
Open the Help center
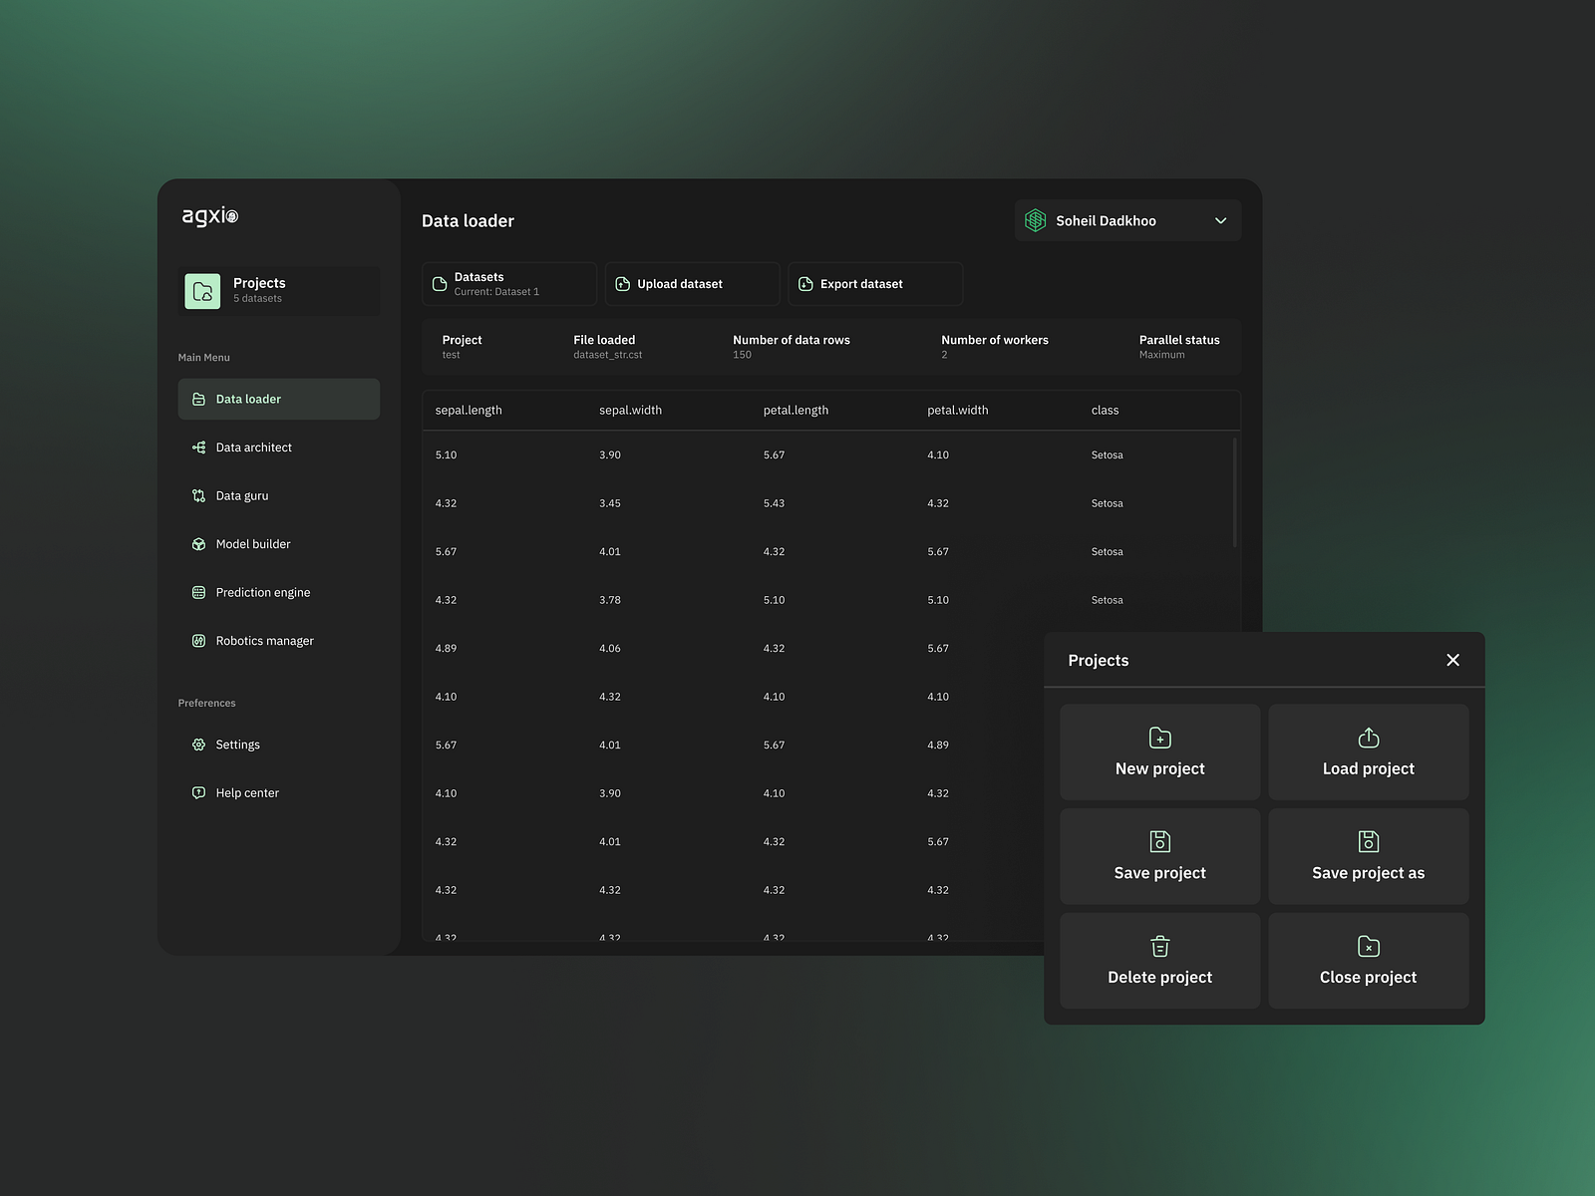click(x=246, y=792)
